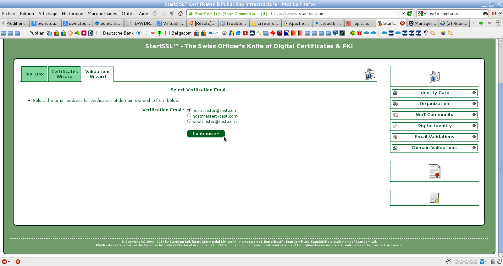Screen dimensions: 503x266
Task: Open the Deutsche Bank bookmark
Action: [115, 33]
